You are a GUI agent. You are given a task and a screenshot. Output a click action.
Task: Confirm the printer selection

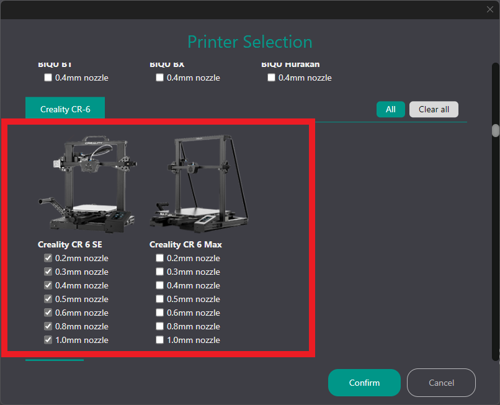coord(364,383)
